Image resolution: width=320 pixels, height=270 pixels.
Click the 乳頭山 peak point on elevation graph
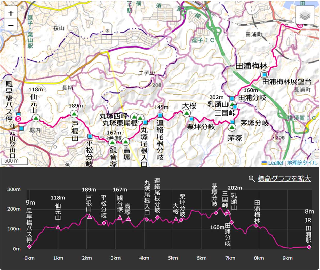[228, 212]
